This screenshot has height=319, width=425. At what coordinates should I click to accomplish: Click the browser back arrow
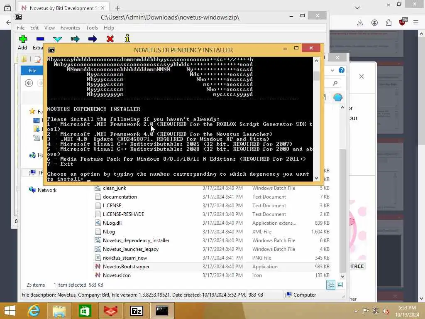click(x=8, y=22)
